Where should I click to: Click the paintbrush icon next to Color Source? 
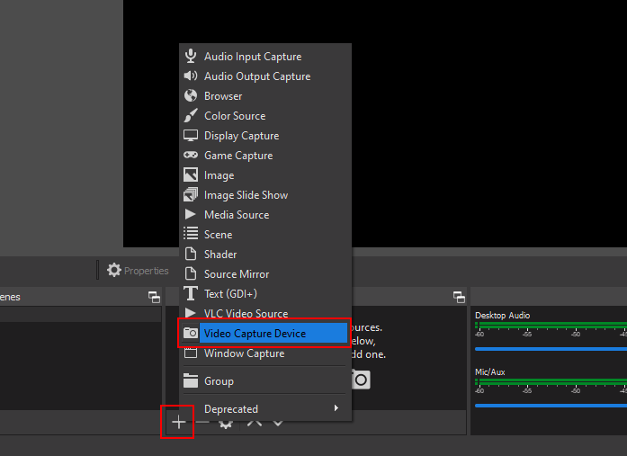click(x=191, y=115)
